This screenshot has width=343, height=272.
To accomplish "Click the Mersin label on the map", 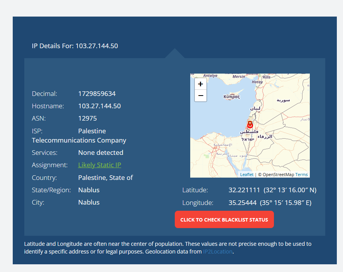I will [x=239, y=76].
